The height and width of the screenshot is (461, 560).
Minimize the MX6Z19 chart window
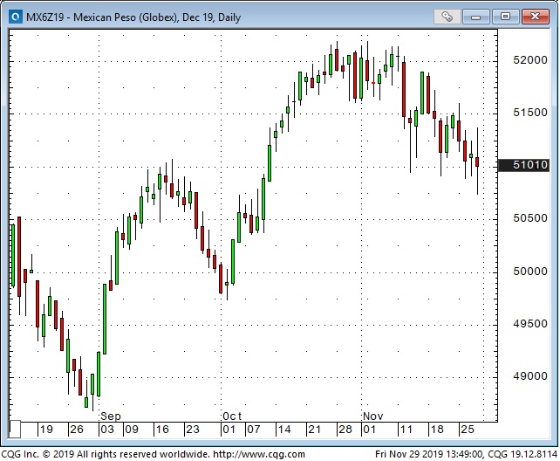475,17
